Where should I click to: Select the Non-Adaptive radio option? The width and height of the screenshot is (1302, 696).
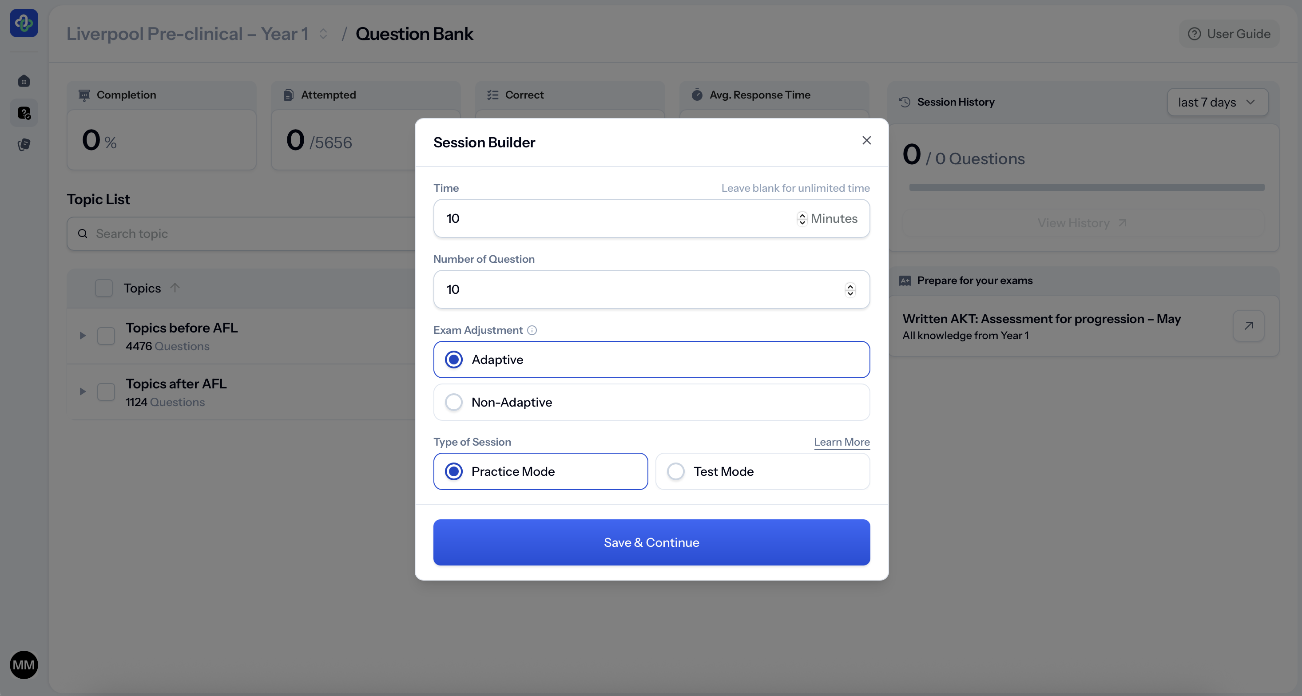454,403
